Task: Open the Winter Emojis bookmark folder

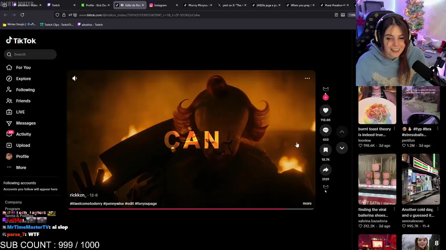Action: 19,25
